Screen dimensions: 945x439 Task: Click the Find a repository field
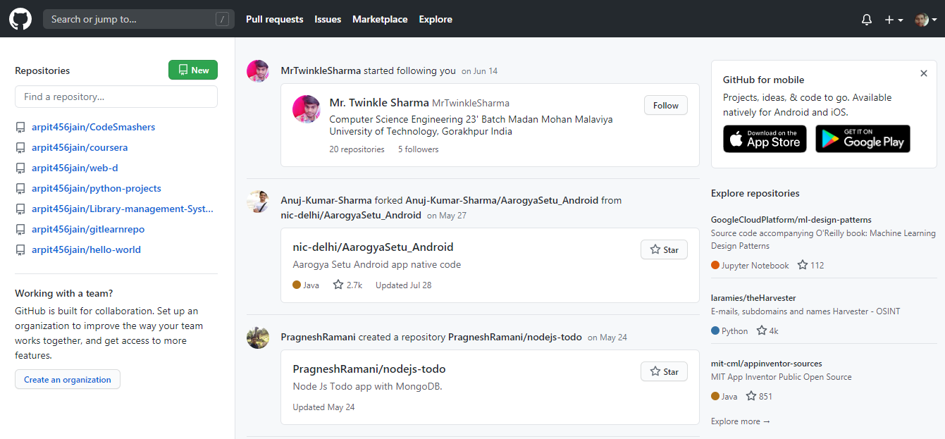tap(116, 97)
